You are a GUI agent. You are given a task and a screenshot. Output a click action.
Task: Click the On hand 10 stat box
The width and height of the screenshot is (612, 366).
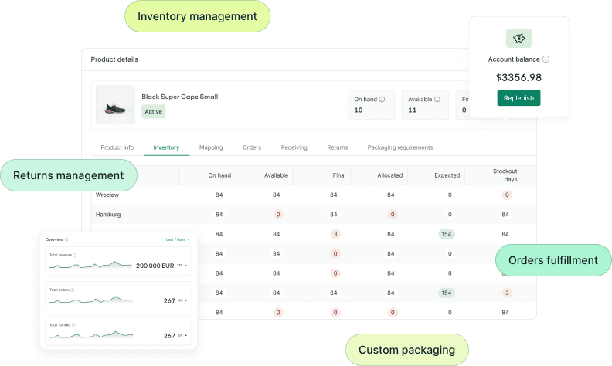click(x=371, y=104)
